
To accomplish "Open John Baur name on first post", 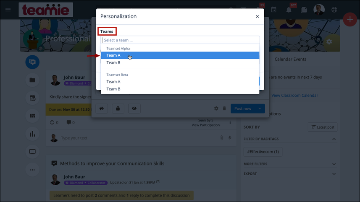I will tap(74, 77).
